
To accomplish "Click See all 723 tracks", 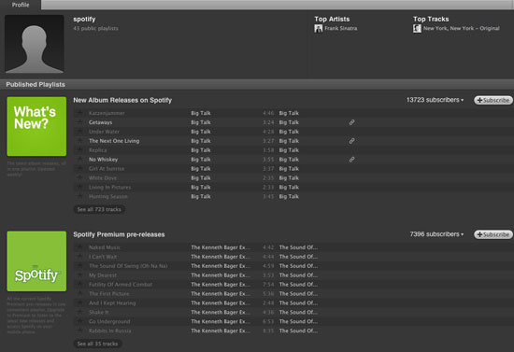I will [x=99, y=209].
